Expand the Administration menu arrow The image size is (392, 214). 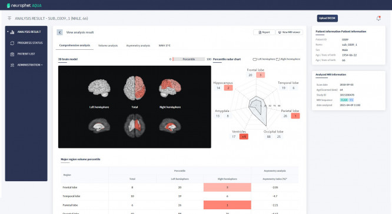pos(42,65)
